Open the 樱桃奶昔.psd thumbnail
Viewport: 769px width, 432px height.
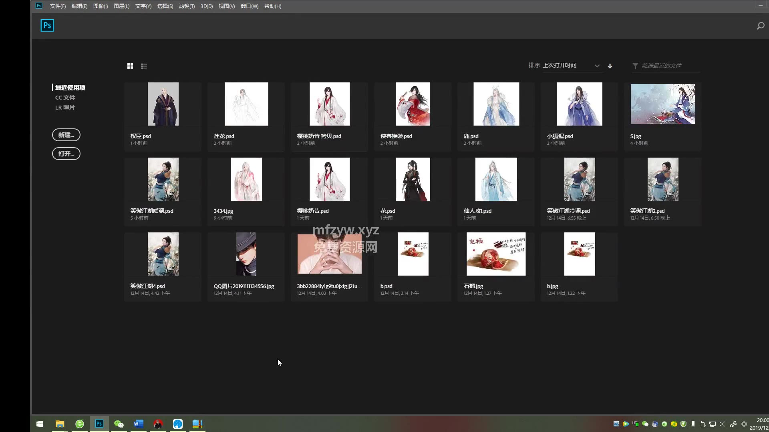[330, 179]
